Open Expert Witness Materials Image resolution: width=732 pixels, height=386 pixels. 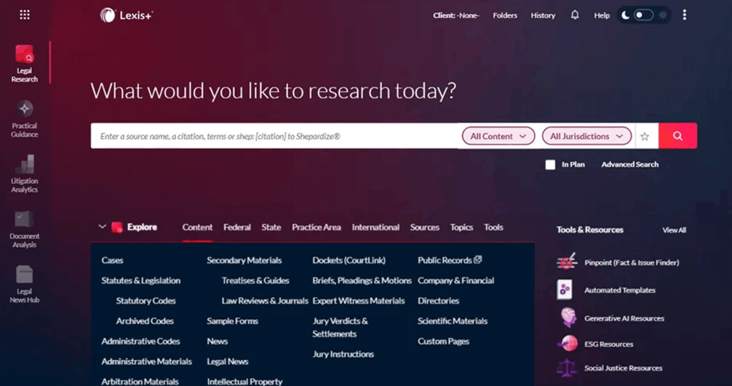point(359,301)
